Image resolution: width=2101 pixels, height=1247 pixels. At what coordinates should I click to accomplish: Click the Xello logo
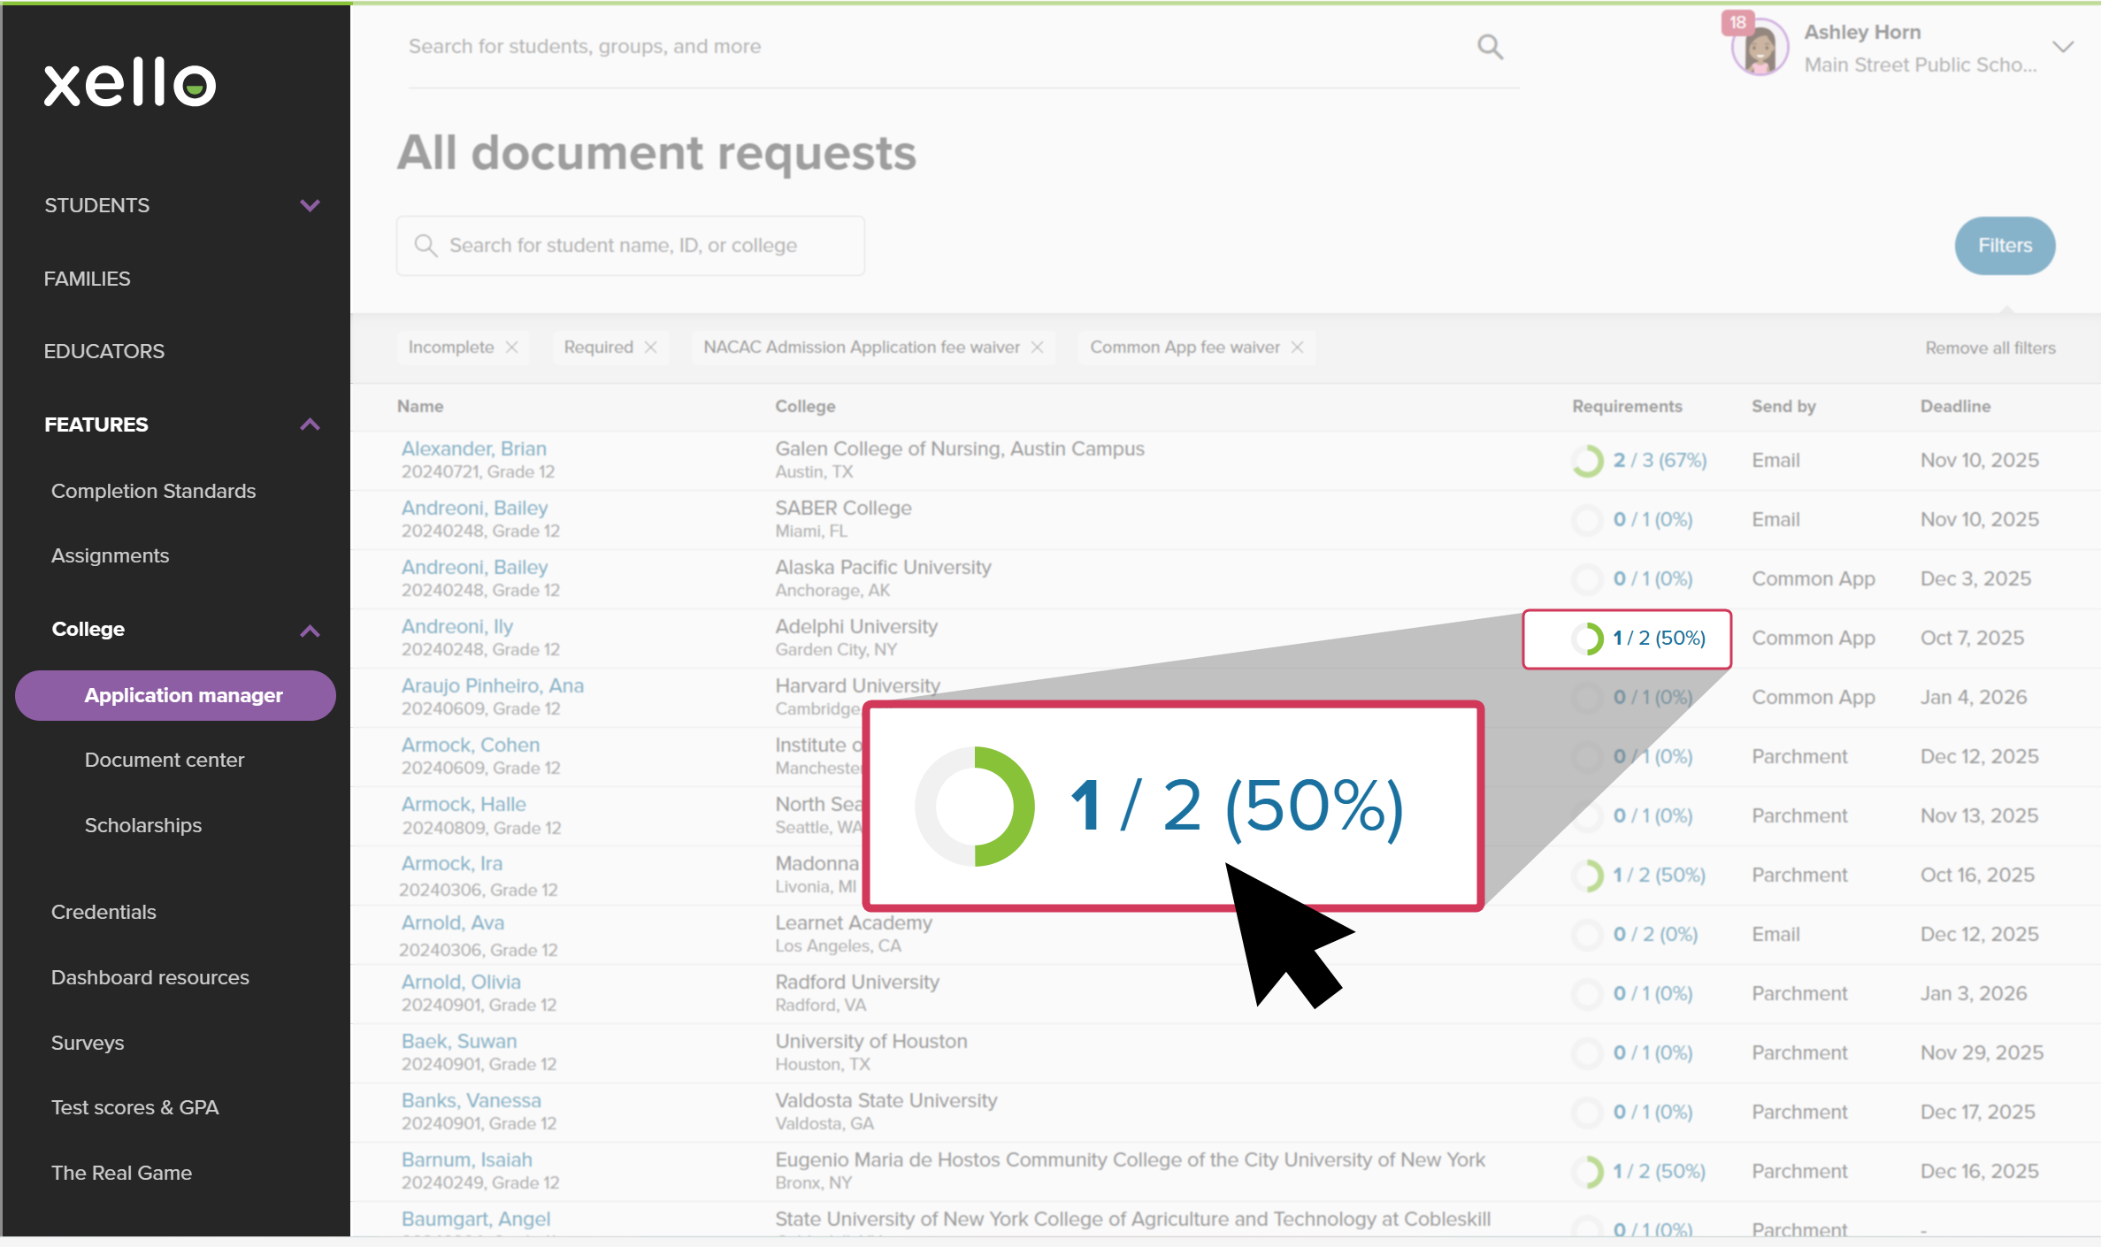[x=130, y=83]
